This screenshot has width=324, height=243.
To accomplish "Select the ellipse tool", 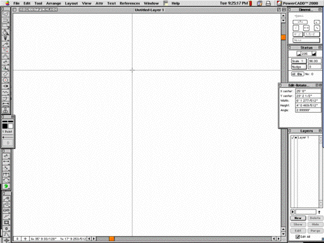I will pyautogui.click(x=6, y=86).
